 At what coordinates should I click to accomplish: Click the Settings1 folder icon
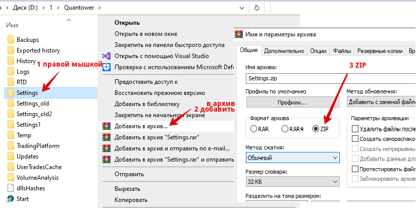click(11, 125)
